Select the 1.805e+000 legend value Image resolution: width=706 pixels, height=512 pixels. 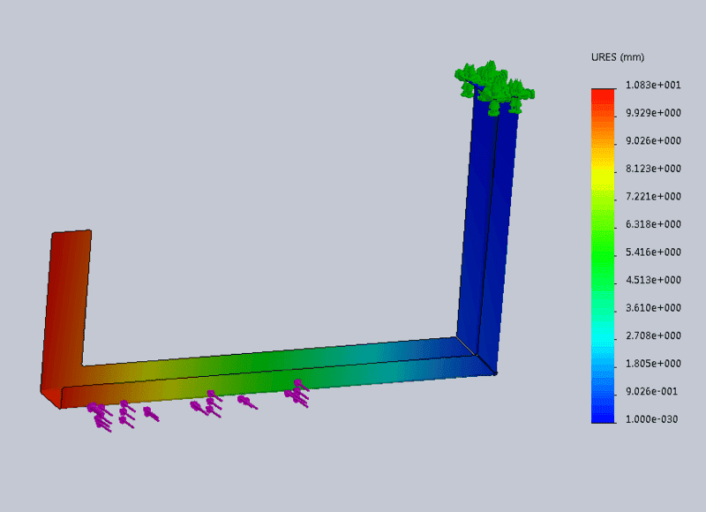(x=653, y=364)
